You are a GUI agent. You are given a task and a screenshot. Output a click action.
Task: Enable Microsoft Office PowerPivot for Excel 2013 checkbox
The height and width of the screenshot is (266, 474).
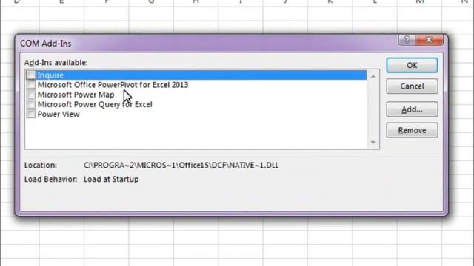[31, 85]
